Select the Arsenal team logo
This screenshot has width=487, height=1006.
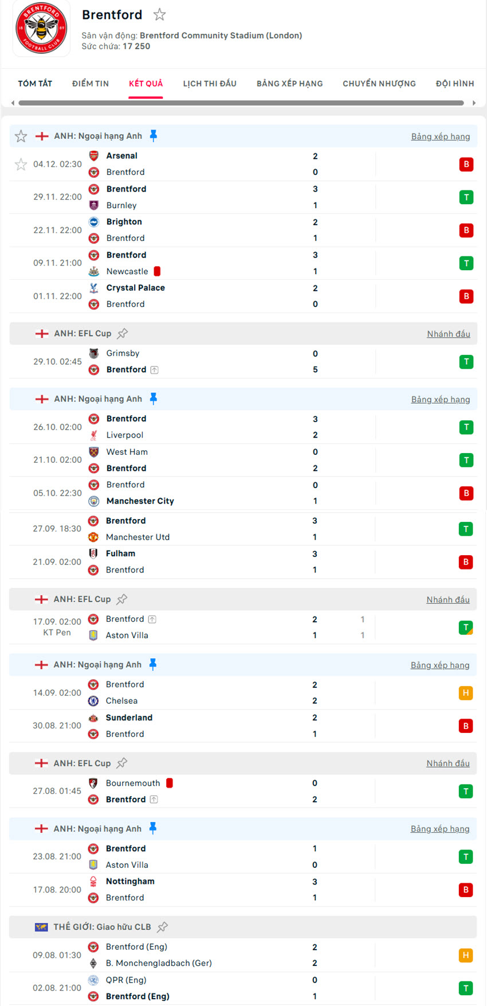coord(93,156)
